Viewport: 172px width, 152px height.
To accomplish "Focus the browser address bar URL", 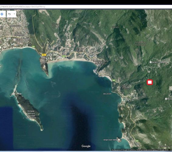I will pyautogui.click(x=22, y=7).
